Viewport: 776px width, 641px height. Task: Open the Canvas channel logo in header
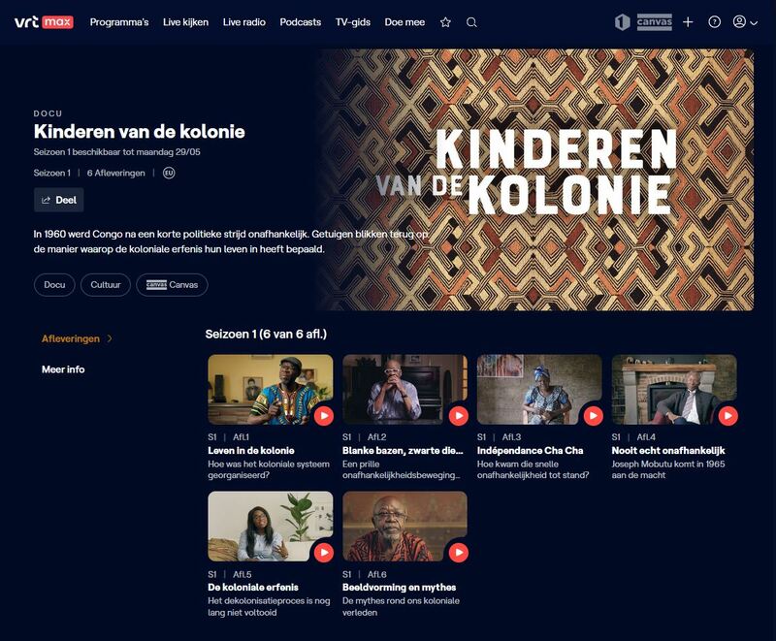[x=654, y=22]
